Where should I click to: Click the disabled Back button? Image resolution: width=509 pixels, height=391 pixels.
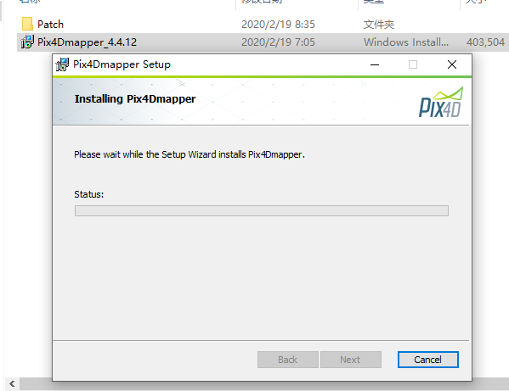[287, 360]
